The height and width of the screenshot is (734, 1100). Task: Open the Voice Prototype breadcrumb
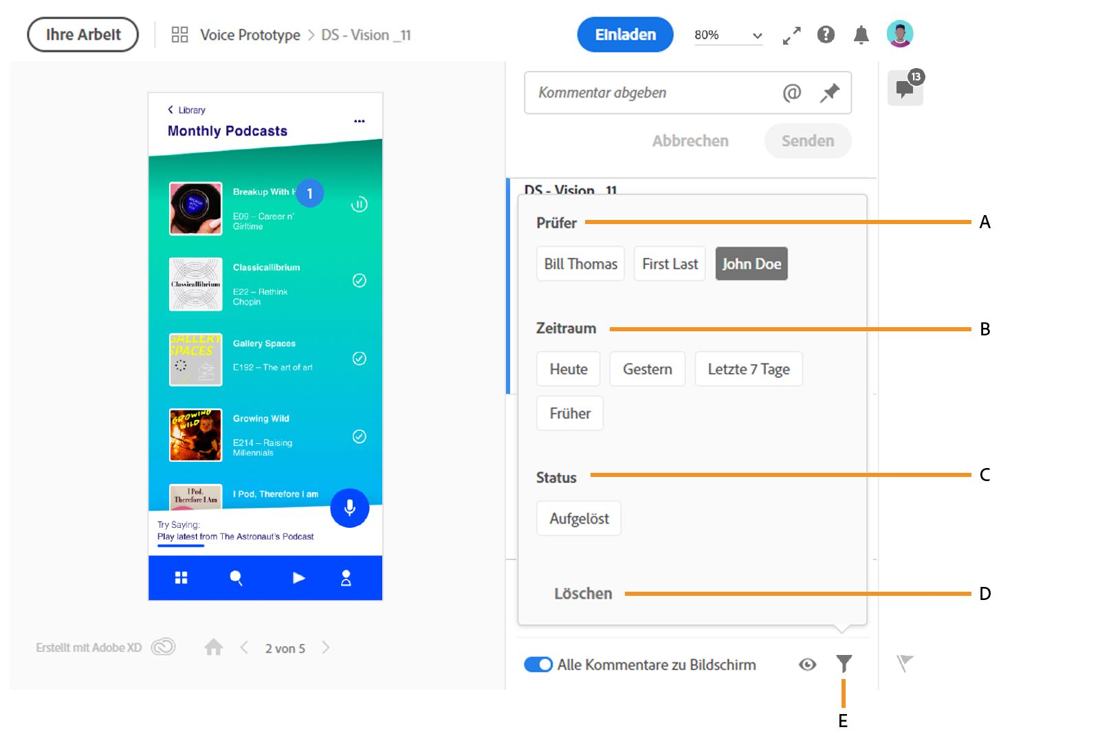pyautogui.click(x=250, y=34)
